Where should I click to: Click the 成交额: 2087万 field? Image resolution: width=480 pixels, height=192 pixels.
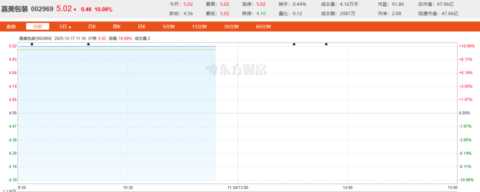pyautogui.click(x=338, y=13)
